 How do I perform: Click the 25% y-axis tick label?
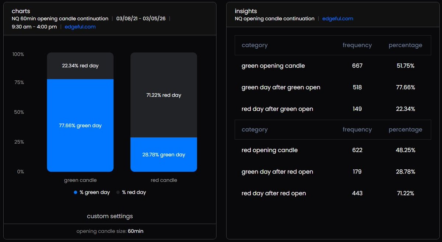click(19, 142)
